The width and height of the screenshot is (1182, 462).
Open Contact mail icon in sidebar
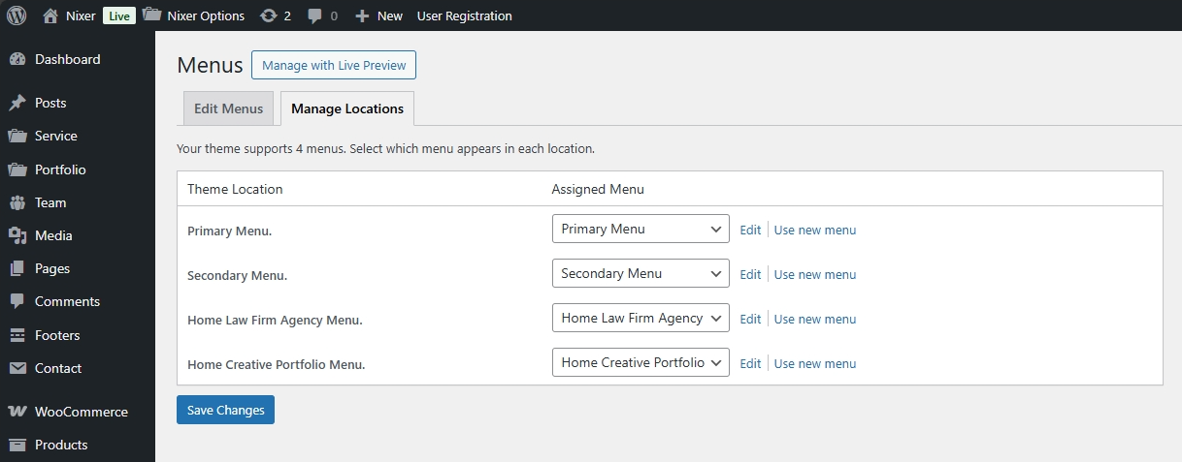[x=17, y=368]
